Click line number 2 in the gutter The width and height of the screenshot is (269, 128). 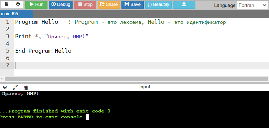[8, 29]
